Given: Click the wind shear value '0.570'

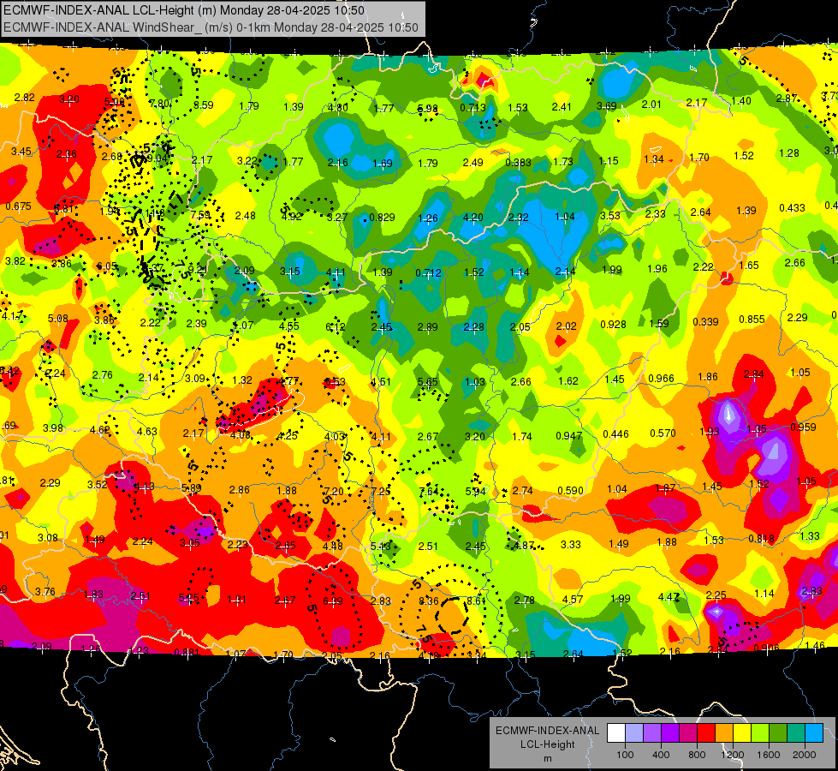Looking at the screenshot, I should click(663, 433).
